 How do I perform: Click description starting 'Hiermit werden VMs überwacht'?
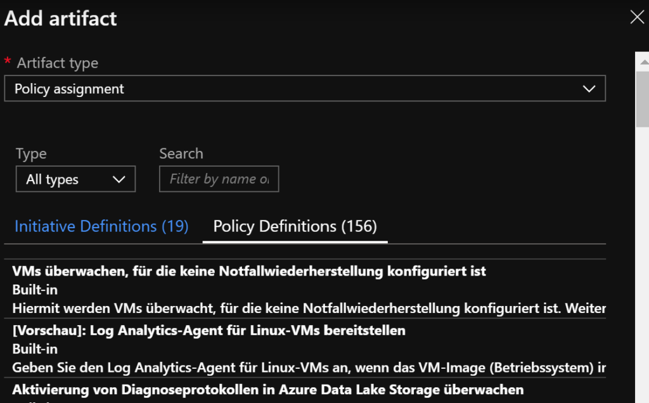(309, 308)
